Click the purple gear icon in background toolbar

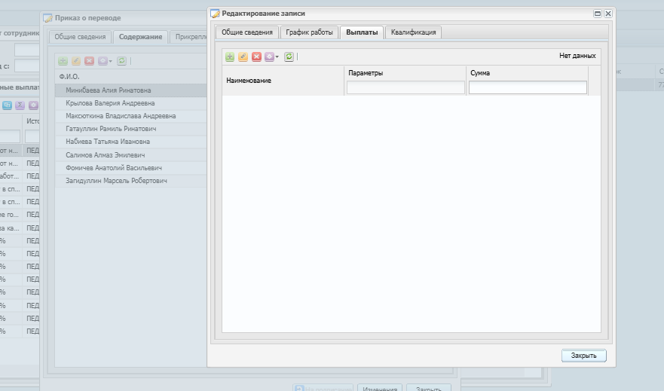tap(33, 105)
